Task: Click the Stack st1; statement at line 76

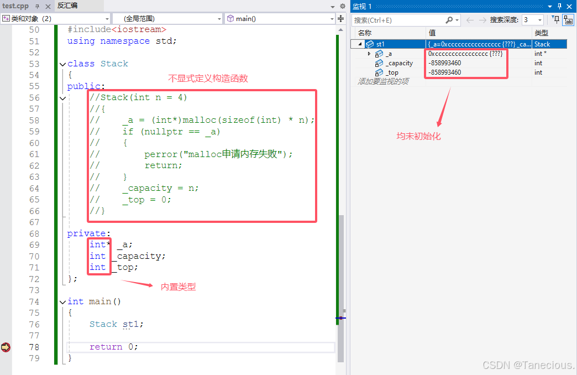Action: click(116, 324)
